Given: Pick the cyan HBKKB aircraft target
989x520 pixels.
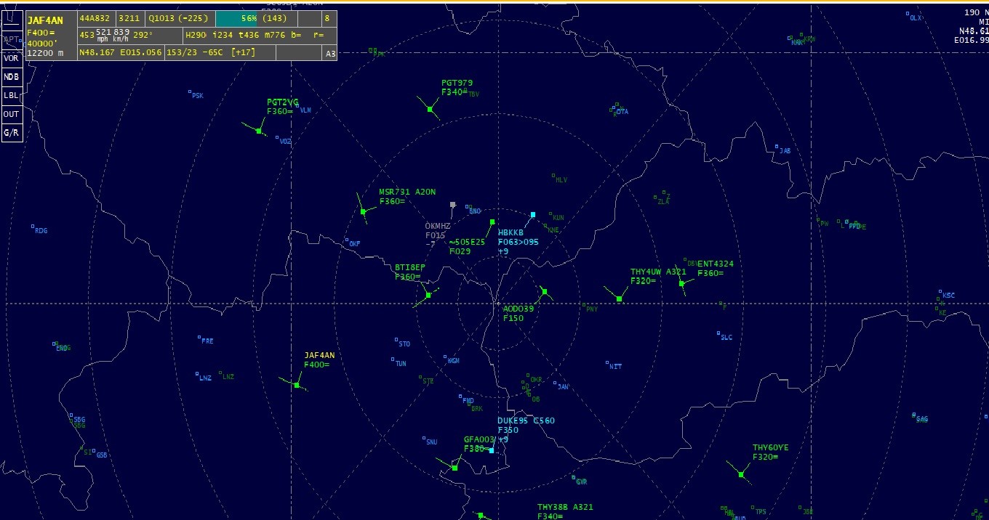Looking at the screenshot, I should tap(533, 215).
